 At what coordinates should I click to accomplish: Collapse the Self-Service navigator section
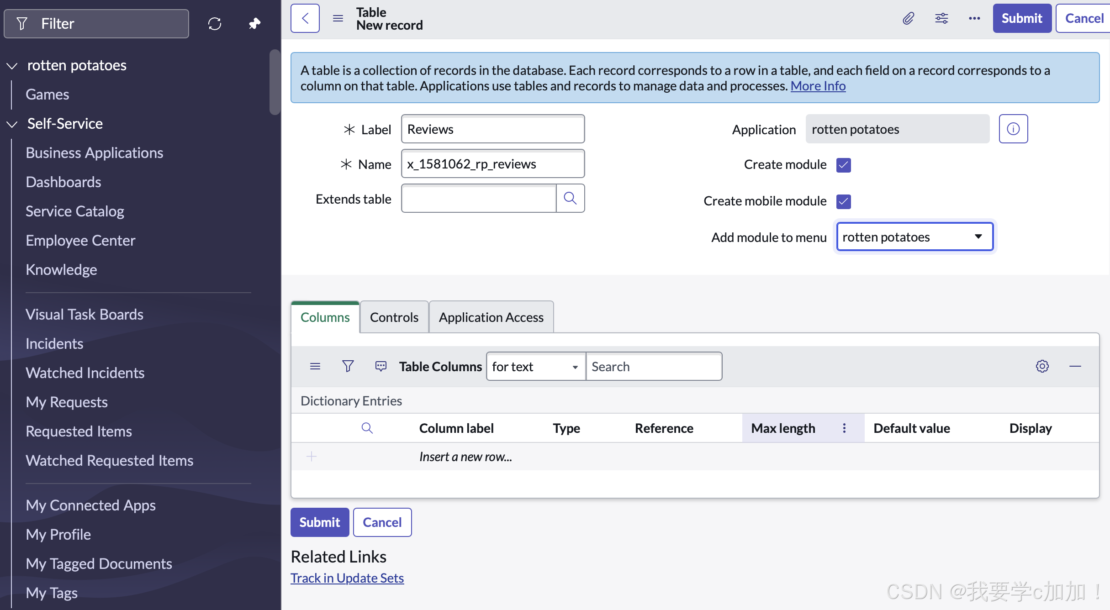coord(12,124)
